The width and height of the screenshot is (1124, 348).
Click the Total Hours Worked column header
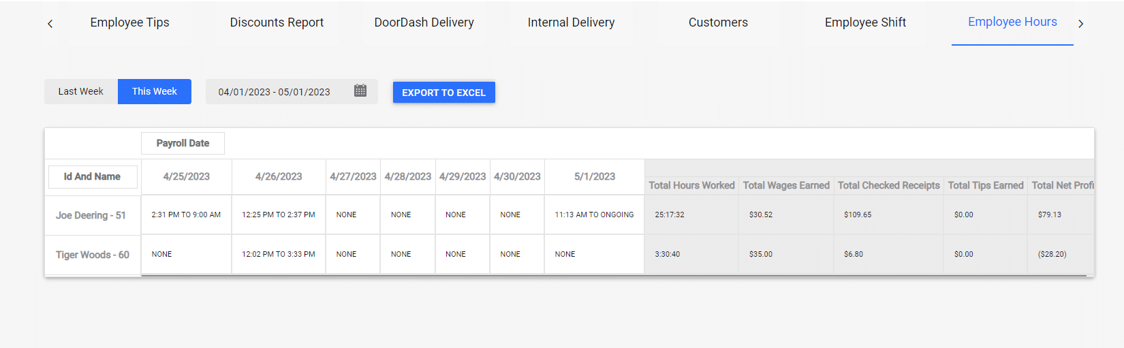tap(691, 185)
